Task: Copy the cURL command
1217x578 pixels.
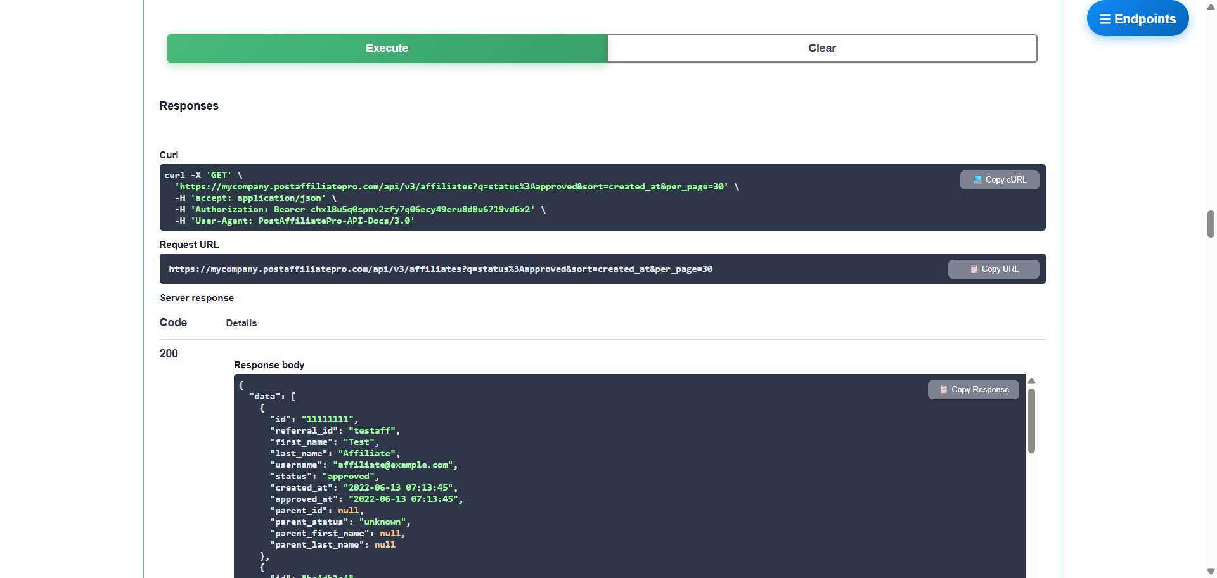Action: (x=1000, y=180)
